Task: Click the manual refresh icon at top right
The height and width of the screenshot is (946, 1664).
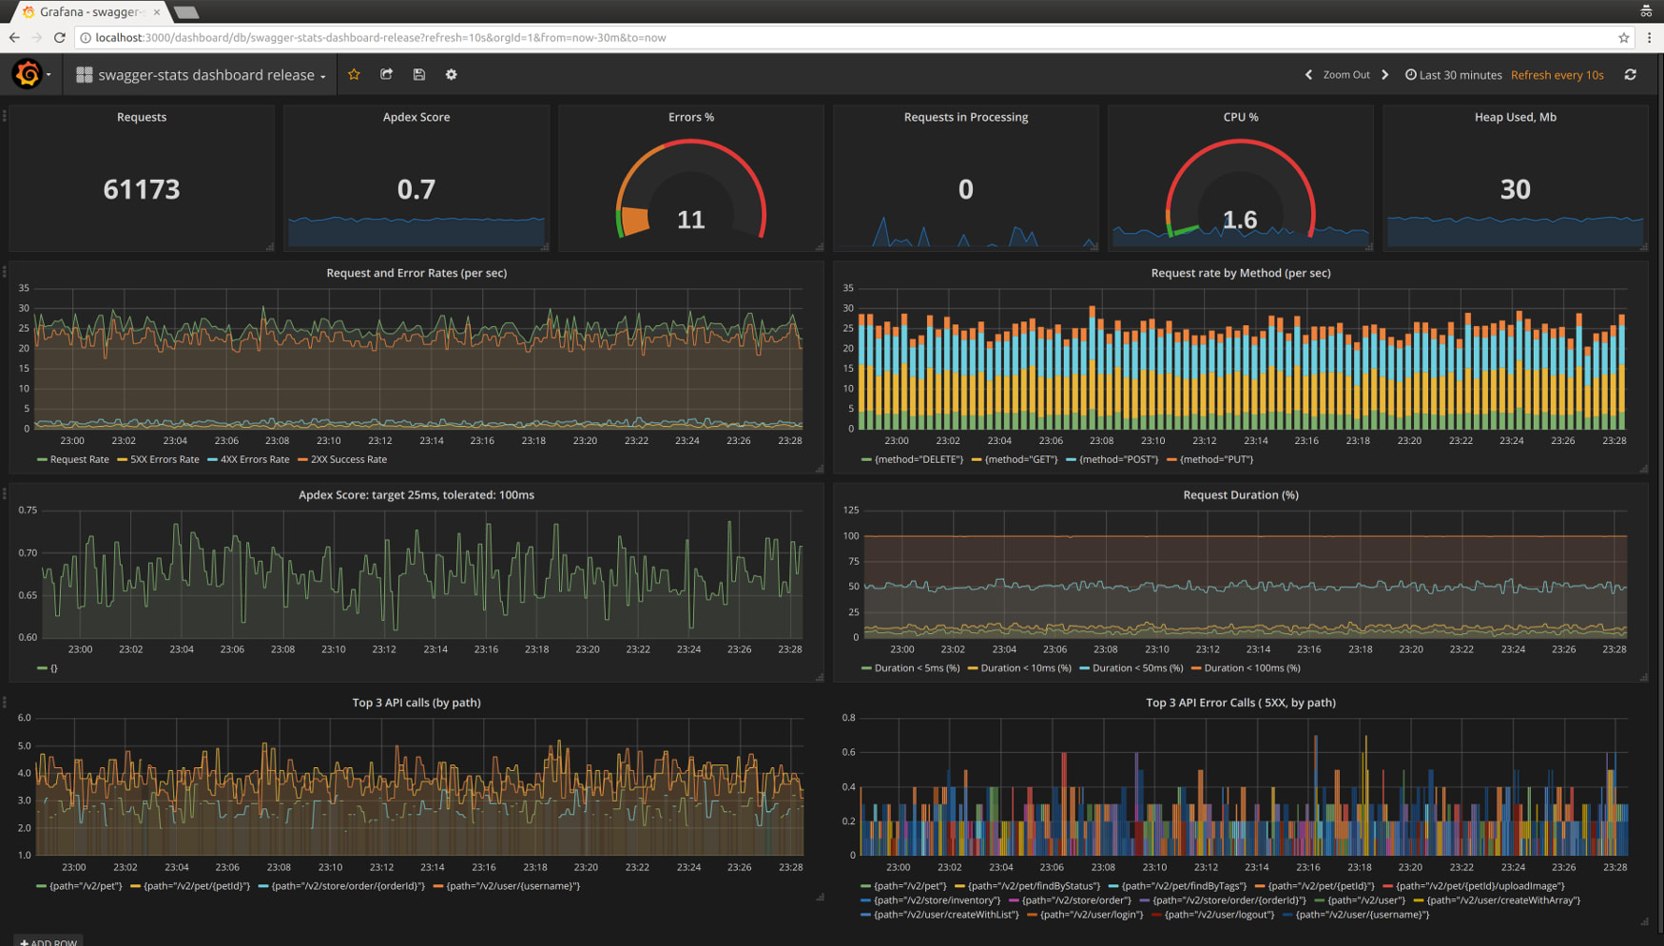Action: [1631, 74]
